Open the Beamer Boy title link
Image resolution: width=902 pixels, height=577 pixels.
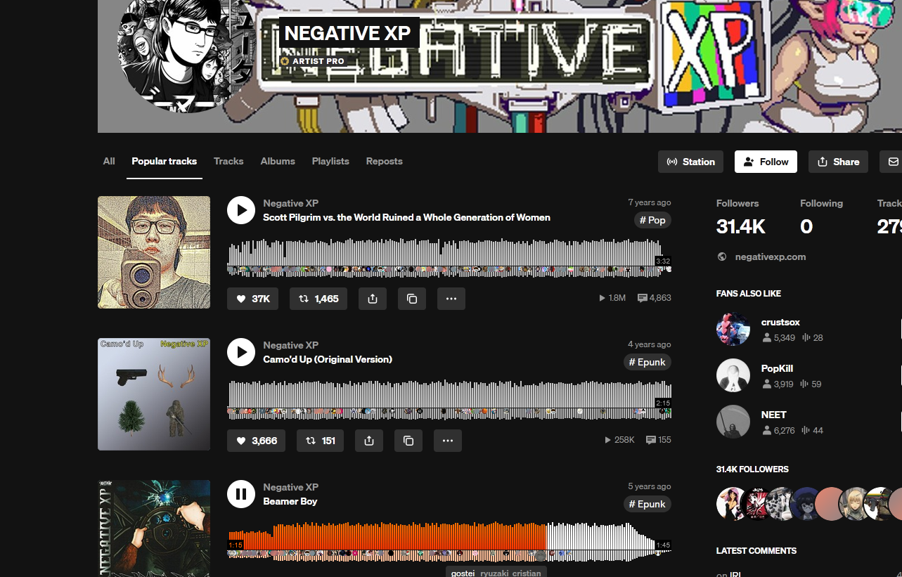(290, 501)
